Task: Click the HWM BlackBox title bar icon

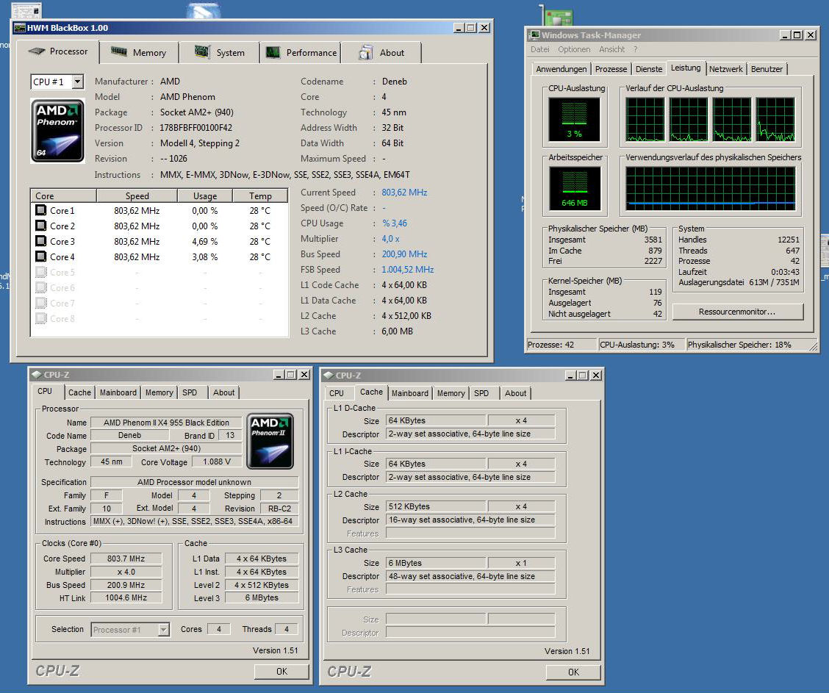Action: tap(20, 28)
